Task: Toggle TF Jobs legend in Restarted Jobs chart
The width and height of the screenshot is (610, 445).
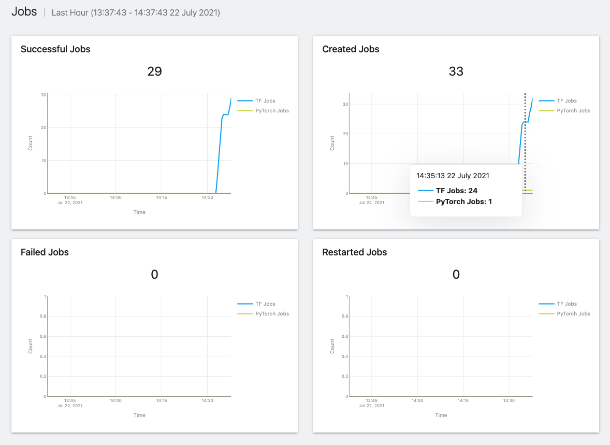Action: (558, 304)
